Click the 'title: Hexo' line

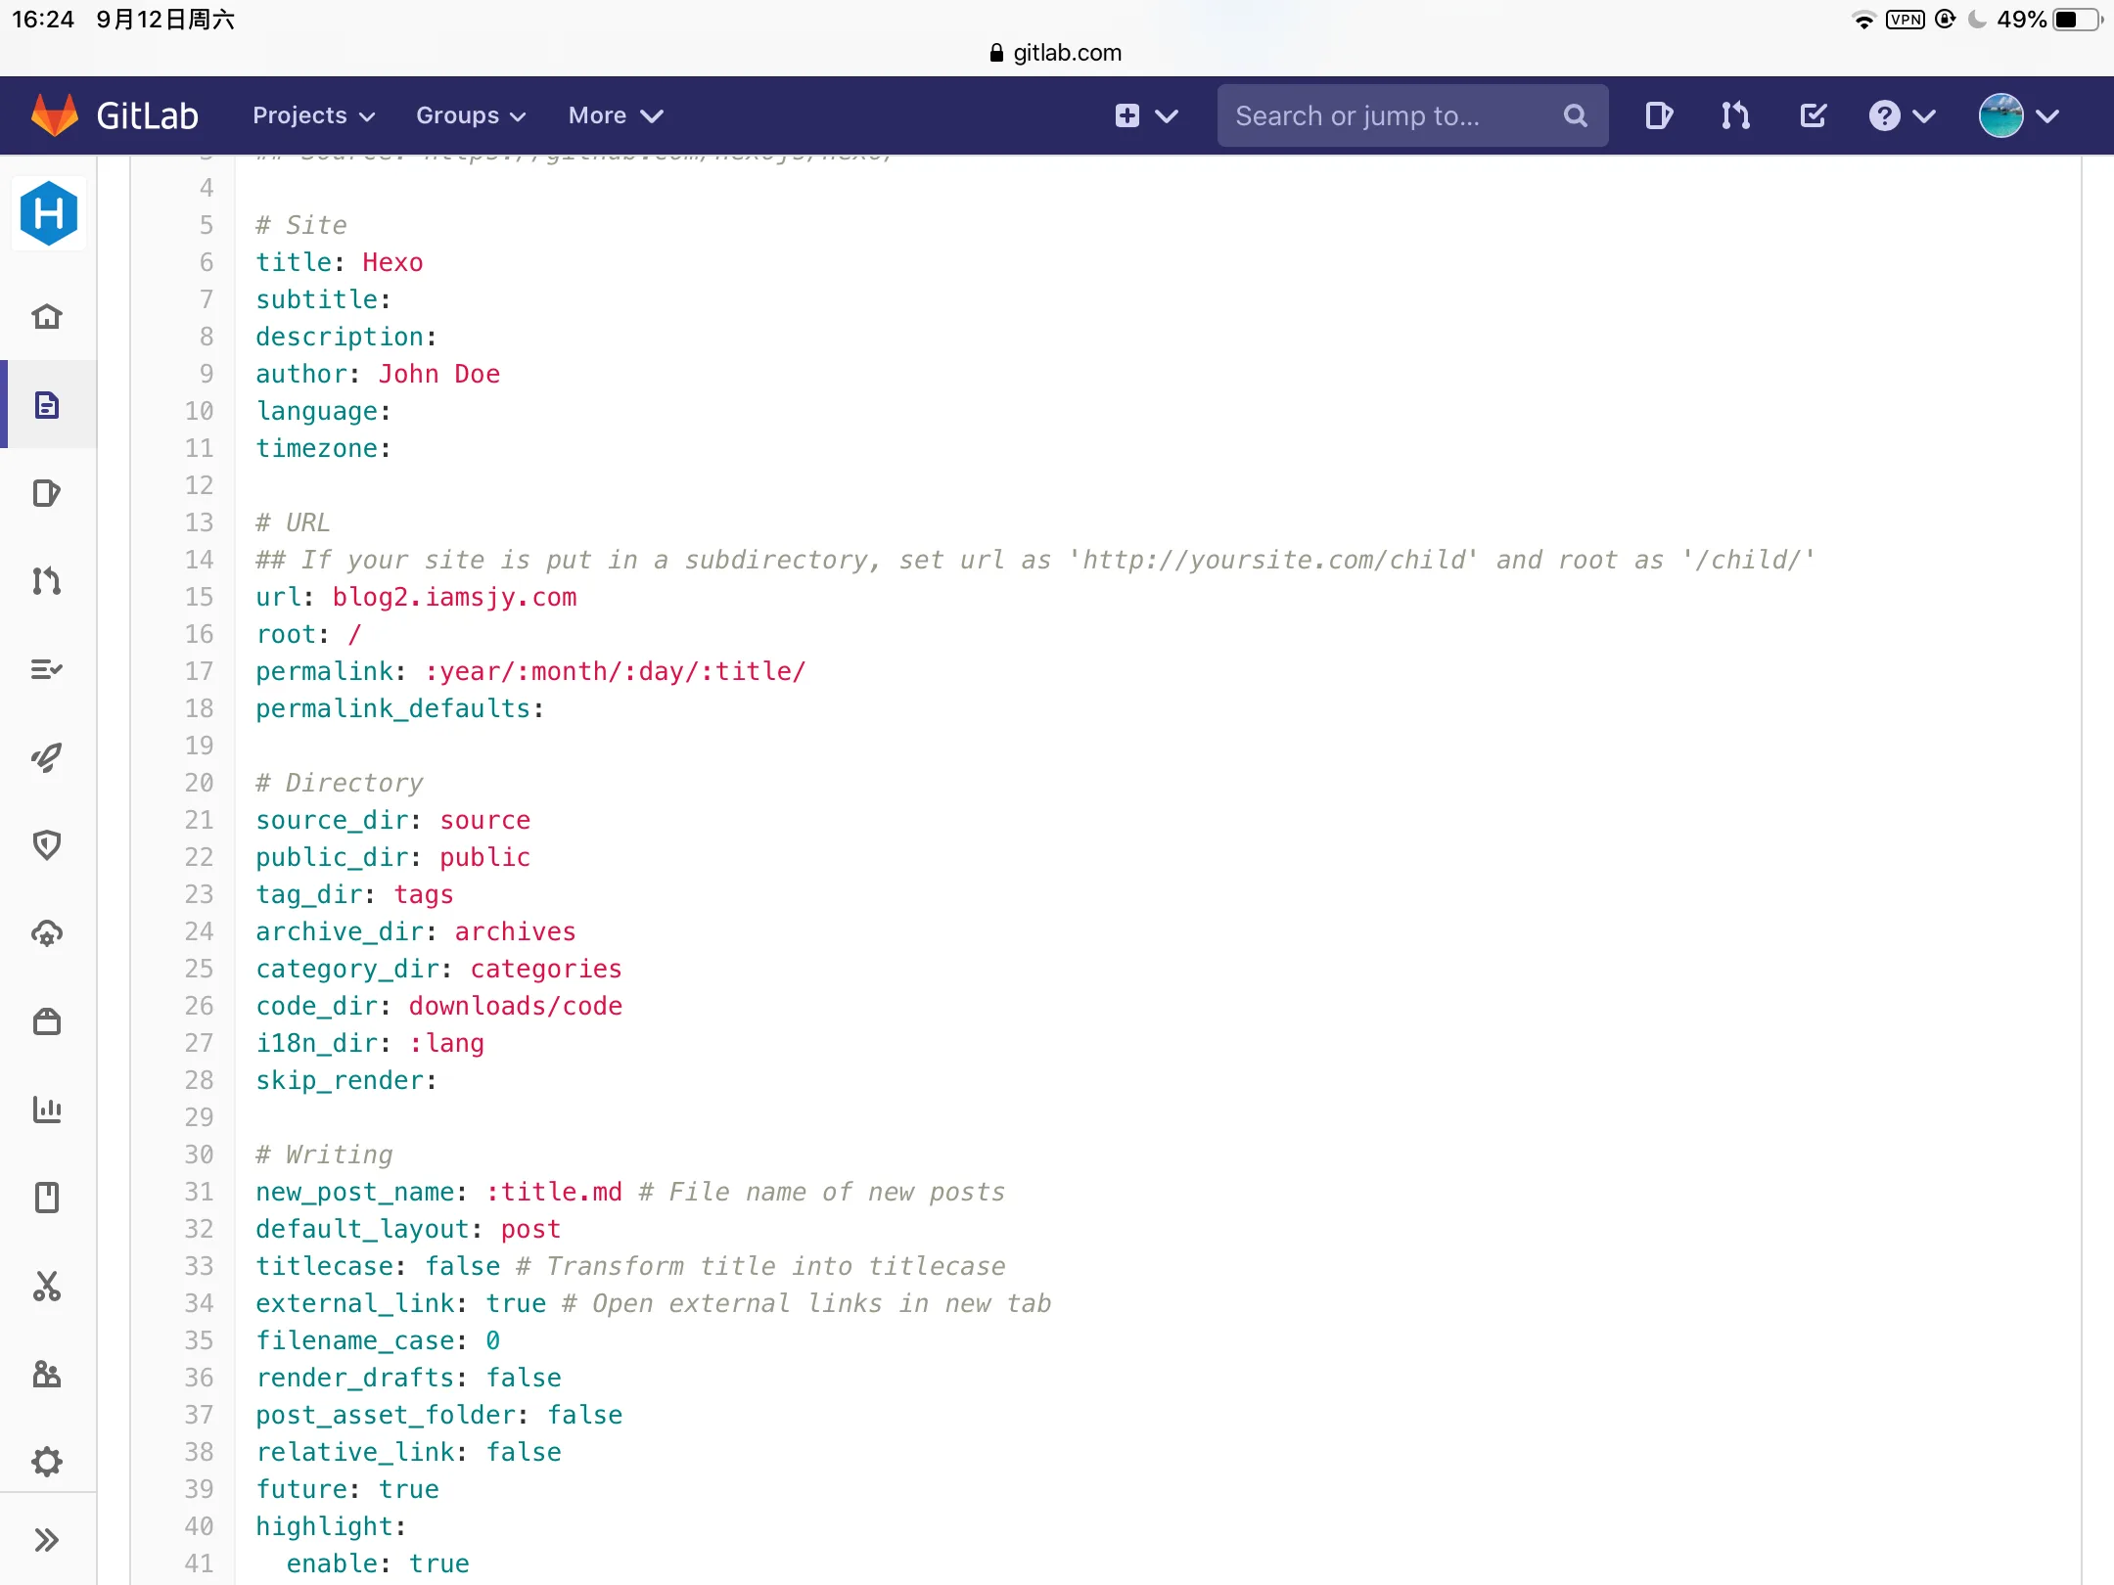click(x=339, y=262)
